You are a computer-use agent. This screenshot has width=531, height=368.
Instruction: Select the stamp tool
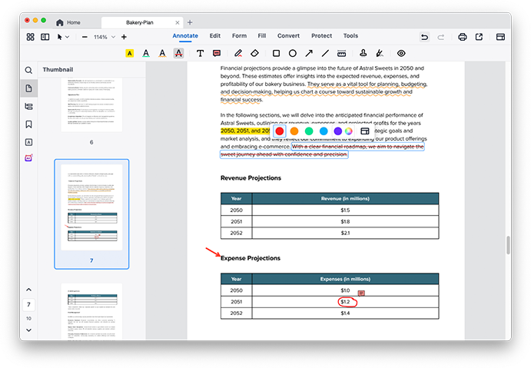point(363,54)
